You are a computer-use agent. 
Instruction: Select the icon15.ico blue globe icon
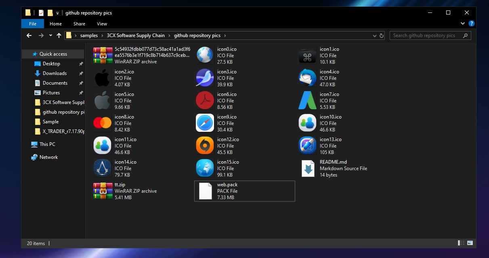[205, 169]
